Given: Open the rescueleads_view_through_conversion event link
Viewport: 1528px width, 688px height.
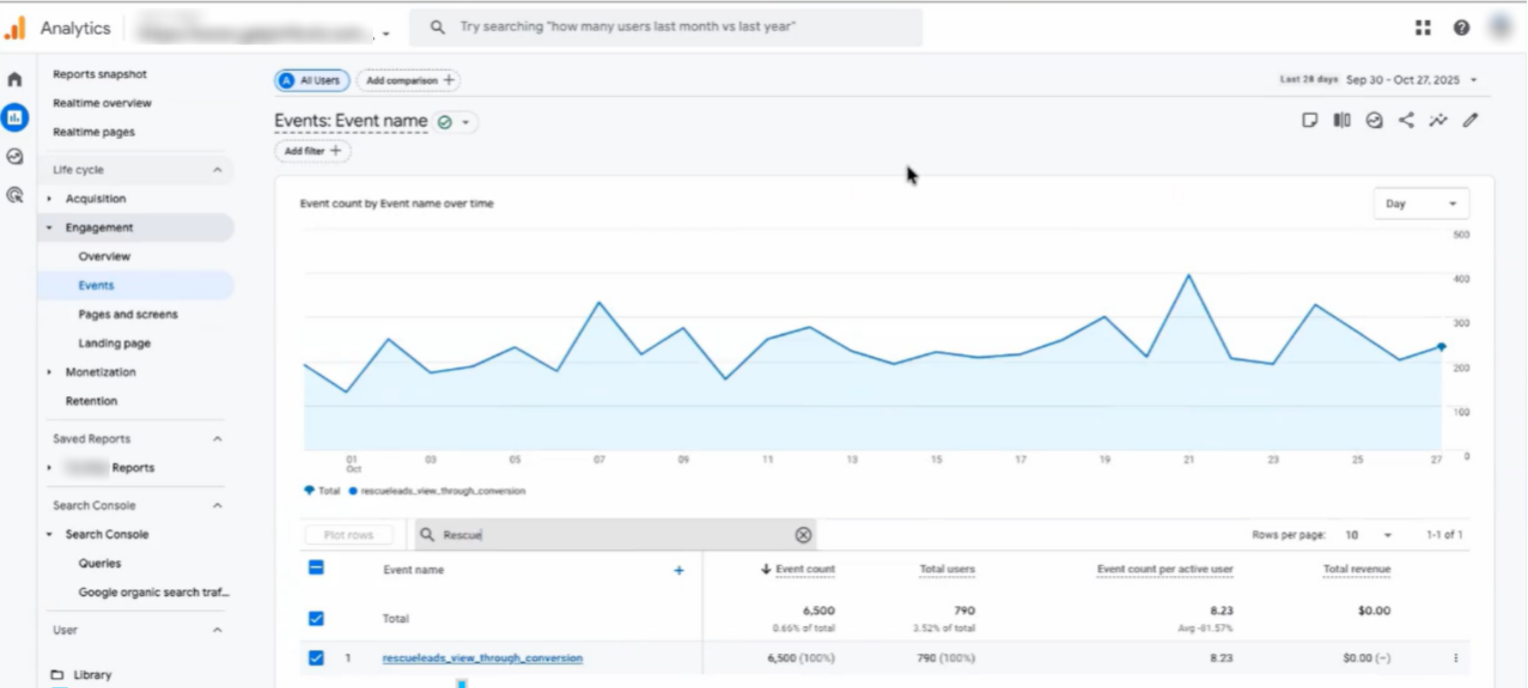Looking at the screenshot, I should click(482, 657).
